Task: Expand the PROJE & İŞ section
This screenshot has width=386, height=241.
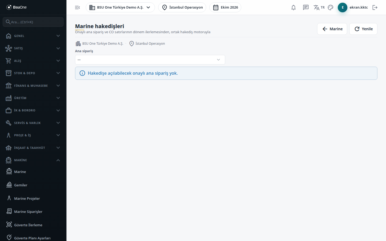Action: 33,135
